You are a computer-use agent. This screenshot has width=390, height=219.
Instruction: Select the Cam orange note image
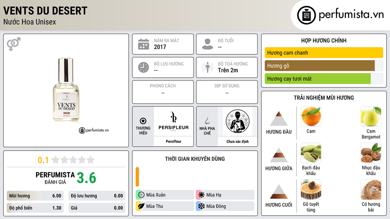click(311, 116)
